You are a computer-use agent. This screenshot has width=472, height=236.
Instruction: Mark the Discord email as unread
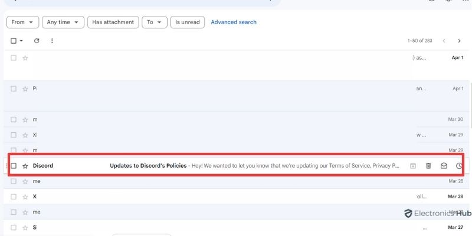tap(444, 166)
